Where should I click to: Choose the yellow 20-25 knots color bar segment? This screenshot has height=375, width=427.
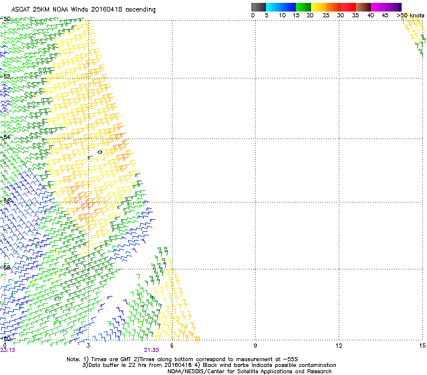click(319, 7)
